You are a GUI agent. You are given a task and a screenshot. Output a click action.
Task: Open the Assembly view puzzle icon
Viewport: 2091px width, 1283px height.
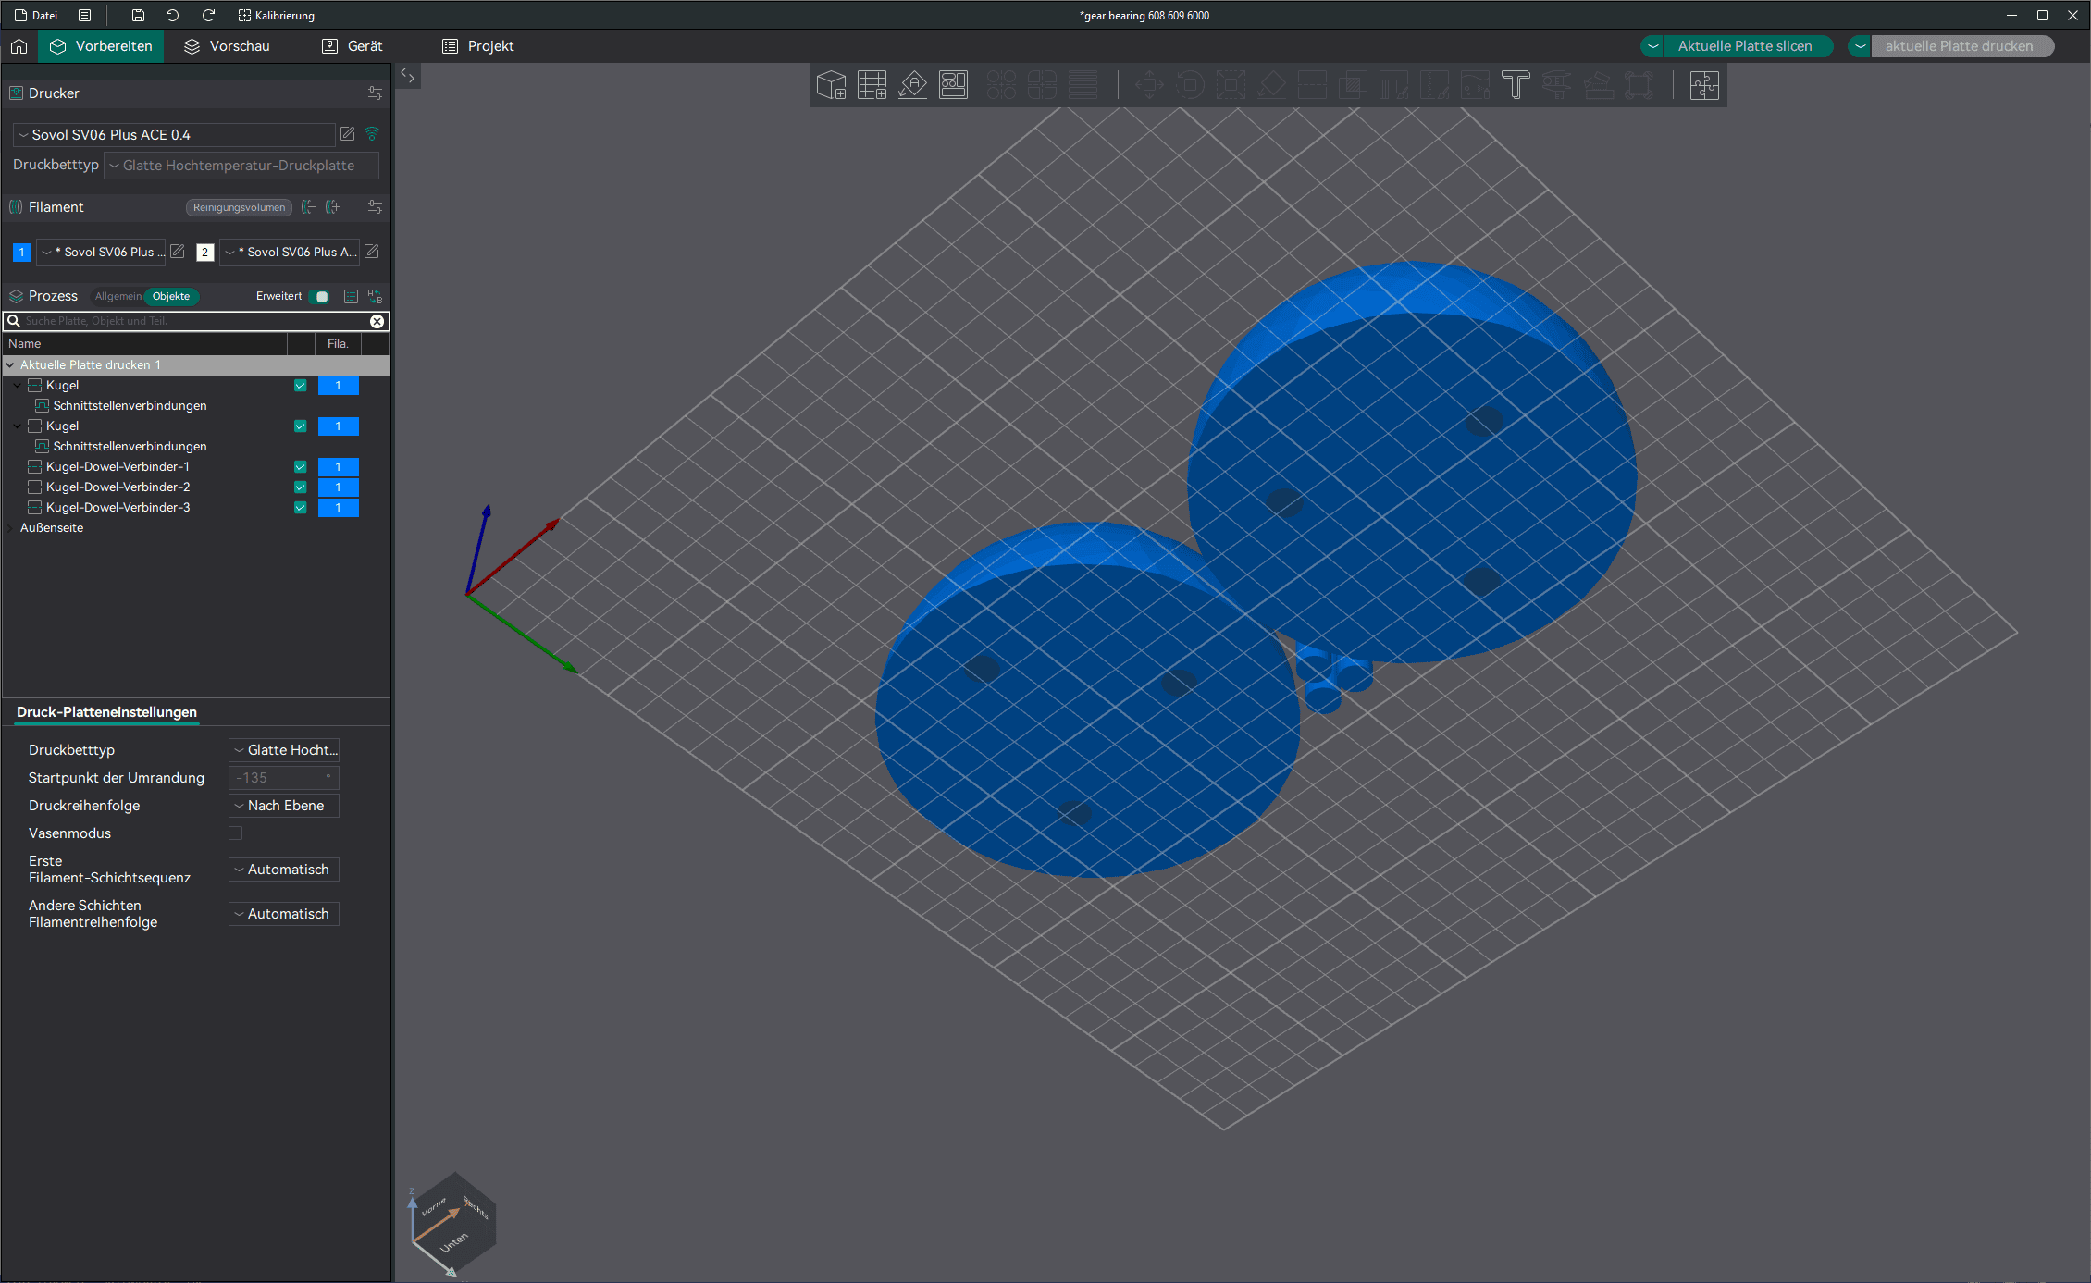point(1703,85)
